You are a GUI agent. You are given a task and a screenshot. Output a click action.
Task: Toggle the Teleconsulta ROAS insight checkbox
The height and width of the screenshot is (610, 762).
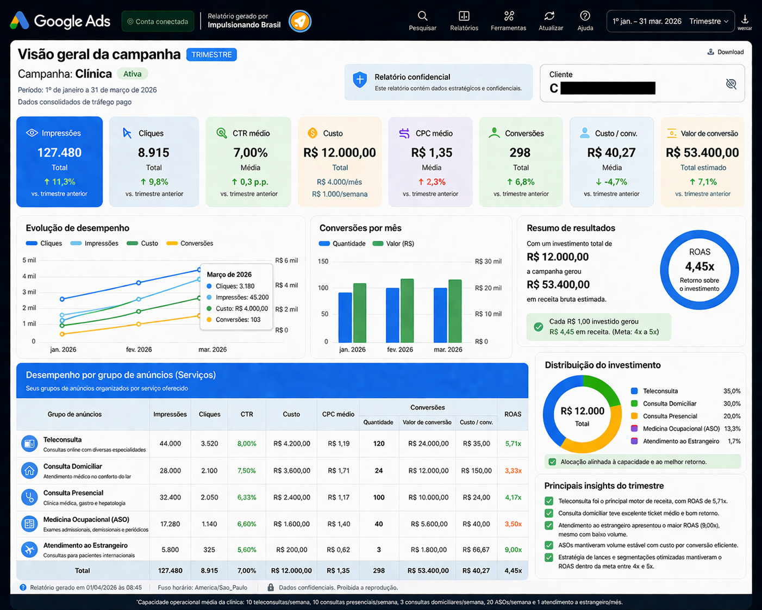pyautogui.click(x=549, y=501)
